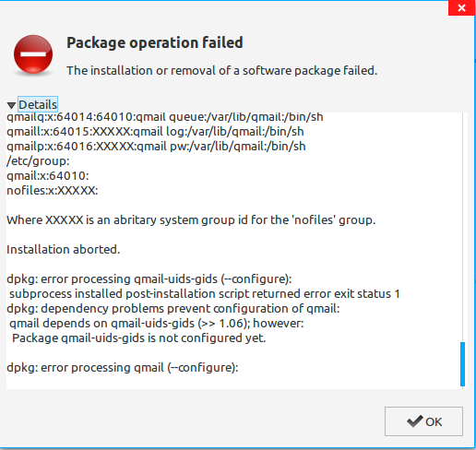Place cursor on the 'Installation aborted.' line
The image size is (476, 450).
coord(64,250)
